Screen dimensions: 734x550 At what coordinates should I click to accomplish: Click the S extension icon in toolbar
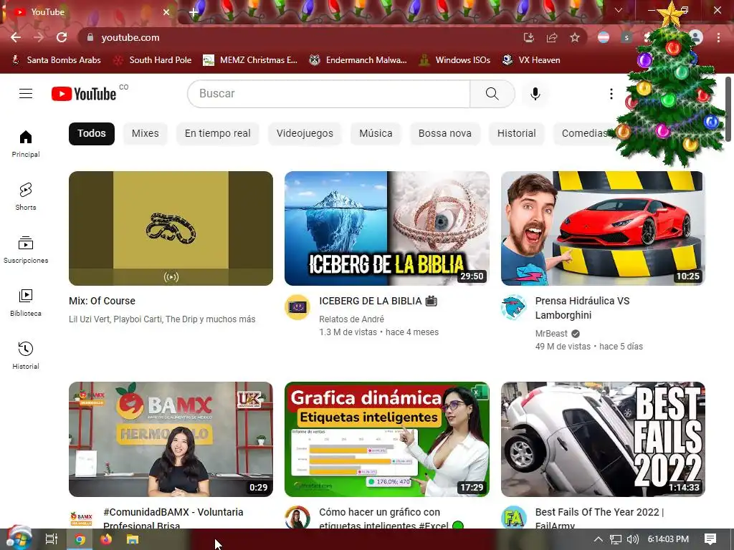(626, 37)
